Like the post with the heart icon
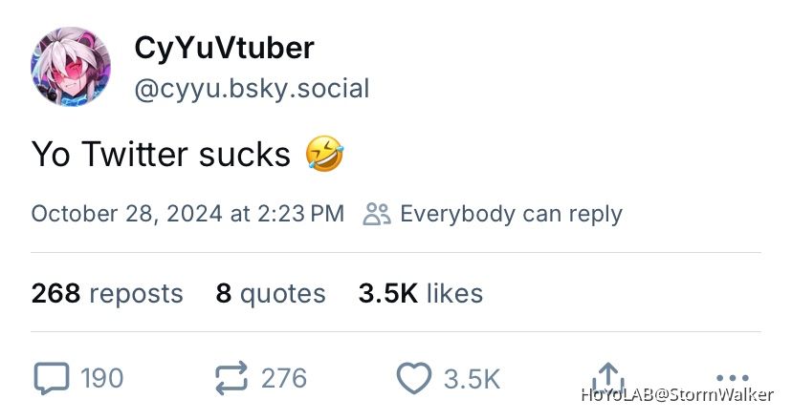 [413, 379]
